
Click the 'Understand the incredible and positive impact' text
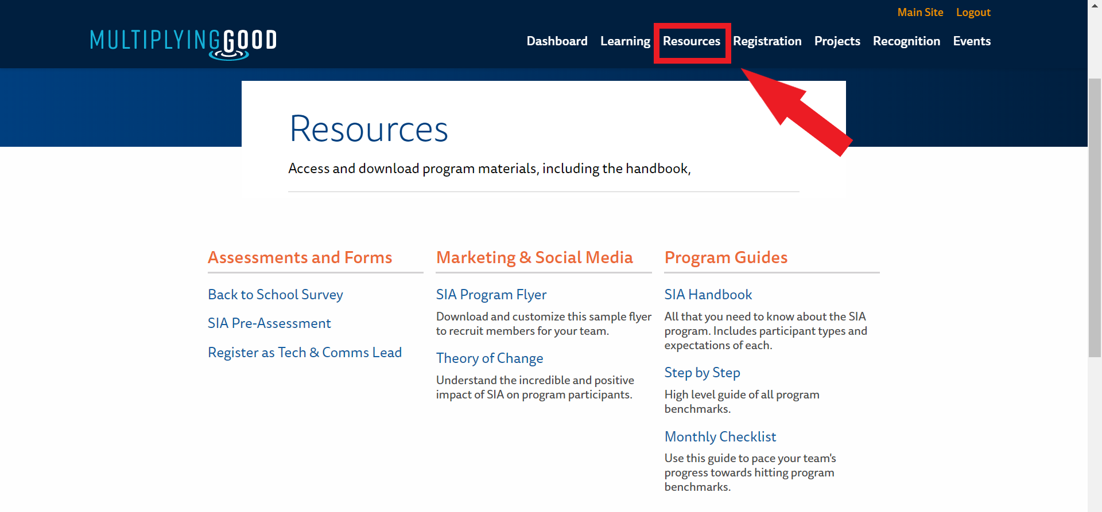(x=535, y=388)
